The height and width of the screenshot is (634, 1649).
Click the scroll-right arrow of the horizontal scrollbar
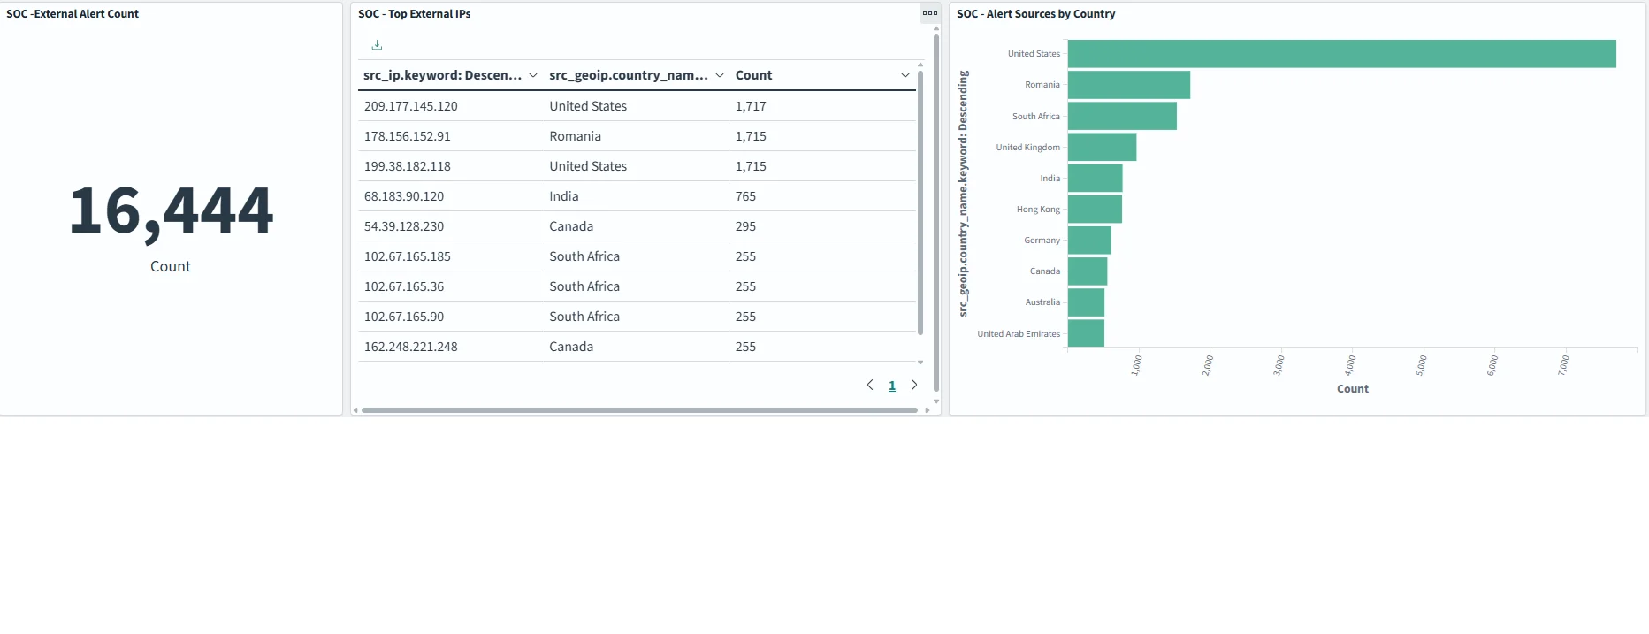pyautogui.click(x=927, y=410)
